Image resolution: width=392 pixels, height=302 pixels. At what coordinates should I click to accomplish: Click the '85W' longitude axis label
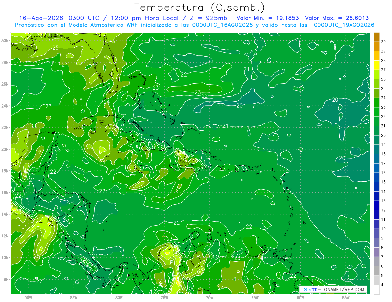pyautogui.click(x=73, y=298)
